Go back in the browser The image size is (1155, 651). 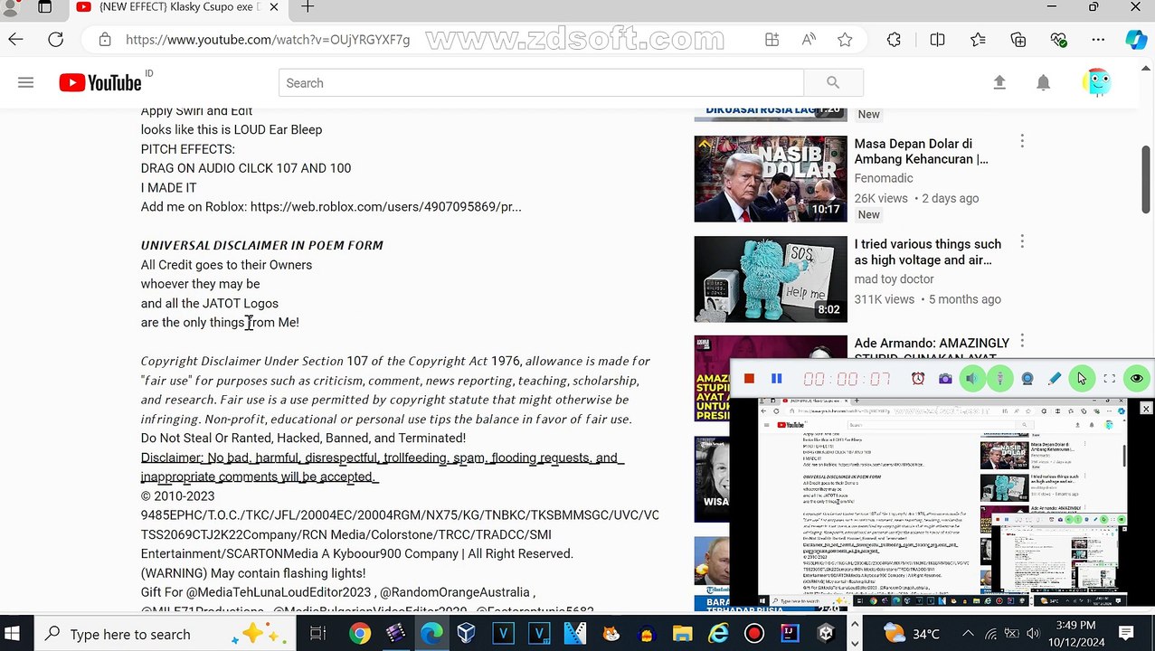15,40
